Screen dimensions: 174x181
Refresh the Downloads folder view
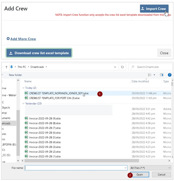[122, 67]
